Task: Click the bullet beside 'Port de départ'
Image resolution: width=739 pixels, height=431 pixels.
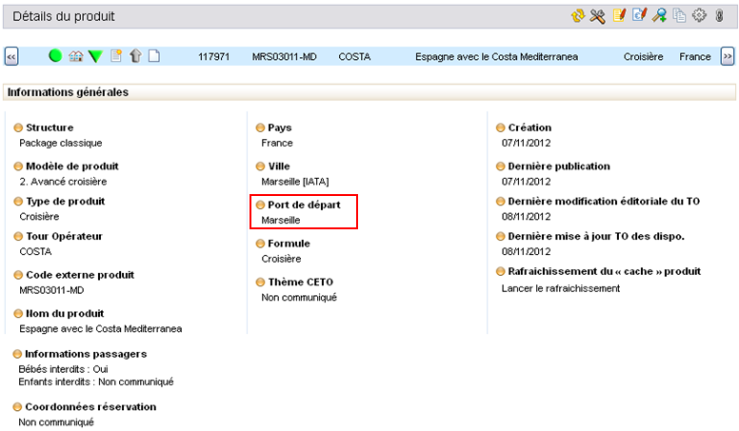Action: (x=261, y=205)
